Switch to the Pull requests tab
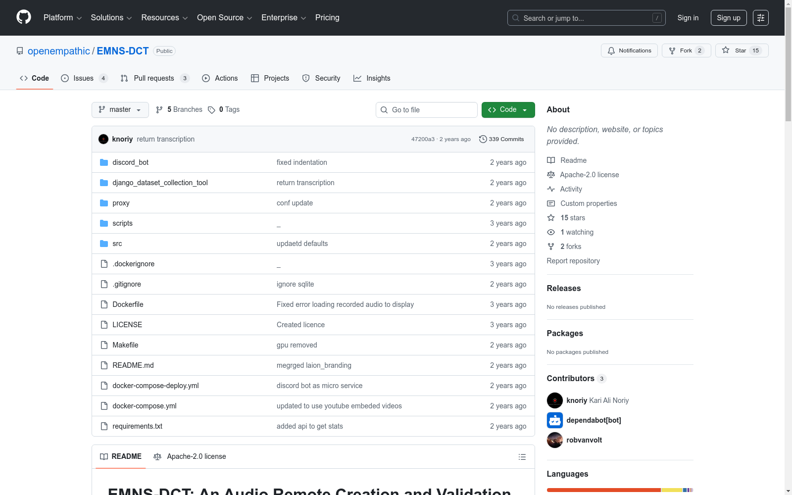Viewport: 792px width, 495px height. [x=155, y=78]
